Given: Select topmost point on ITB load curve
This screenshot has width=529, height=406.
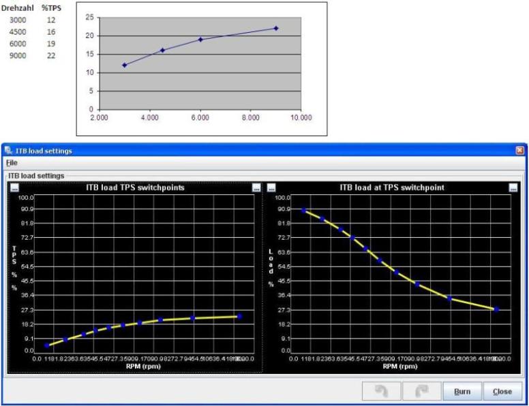Looking at the screenshot, I should tap(304, 210).
